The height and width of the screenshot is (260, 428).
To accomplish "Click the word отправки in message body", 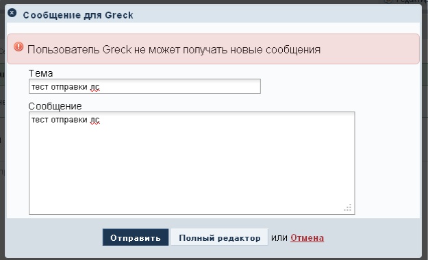I will (x=69, y=120).
